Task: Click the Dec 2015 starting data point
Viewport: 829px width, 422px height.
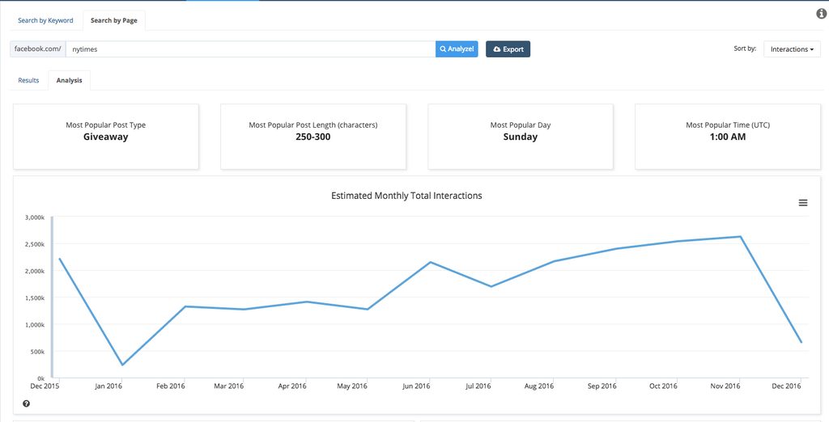Action: 60,260
